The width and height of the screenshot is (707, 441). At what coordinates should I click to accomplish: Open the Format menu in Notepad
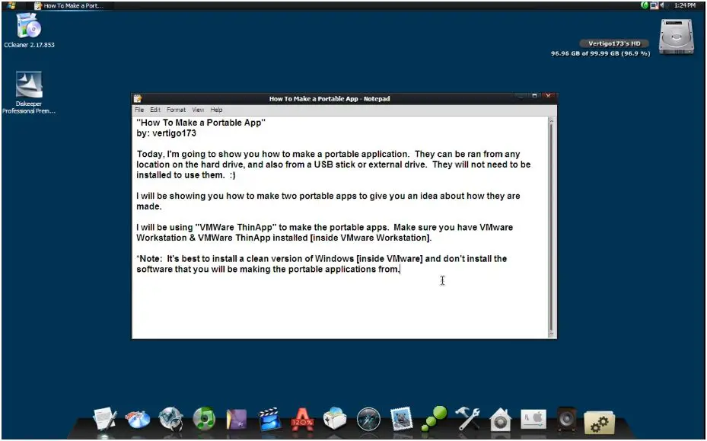click(x=176, y=110)
